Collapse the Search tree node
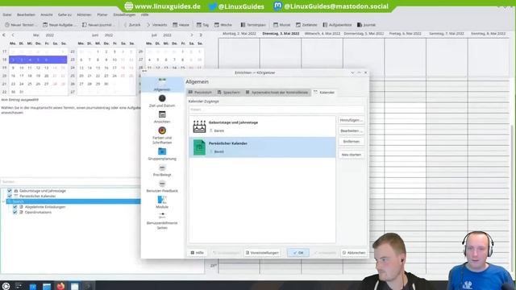Screen dimensions: 516x290 (x=3, y=201)
